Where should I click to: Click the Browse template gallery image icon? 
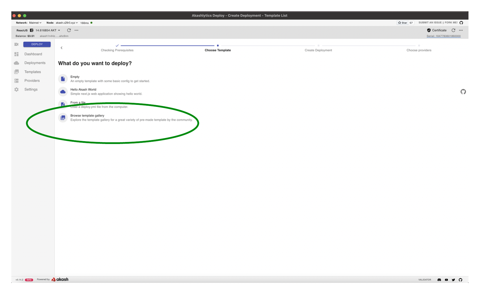pyautogui.click(x=63, y=117)
